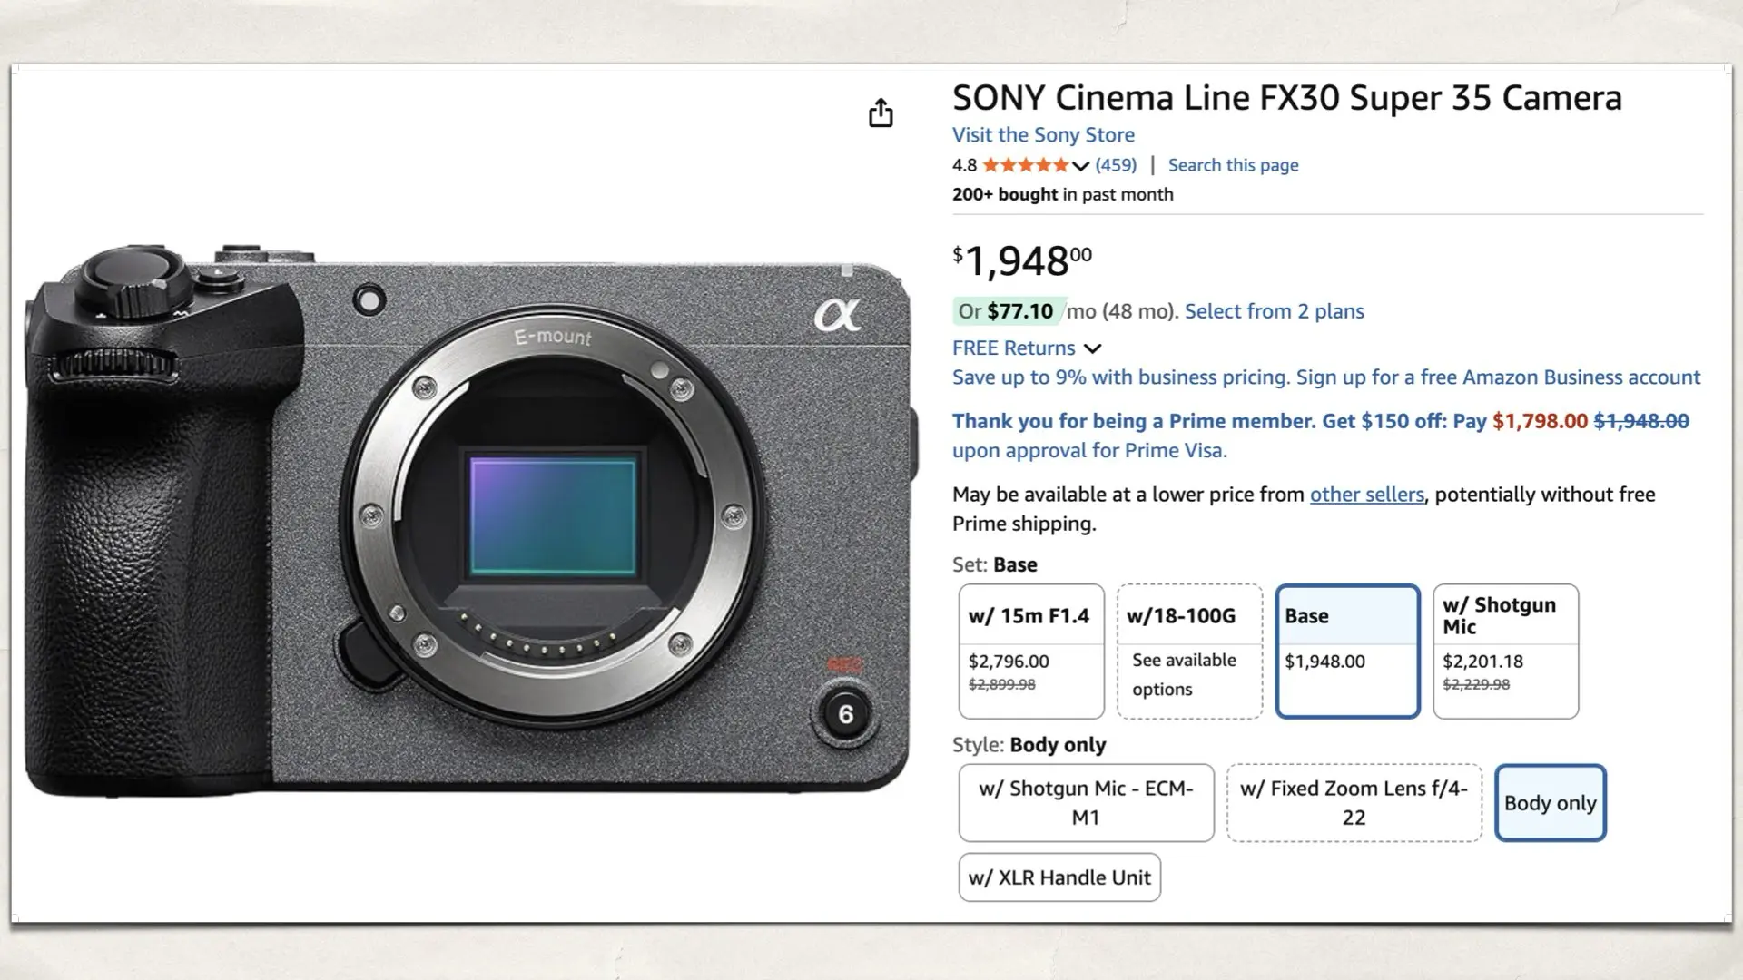The image size is (1743, 980).
Task: Visit the Sony Store
Action: (x=1042, y=134)
